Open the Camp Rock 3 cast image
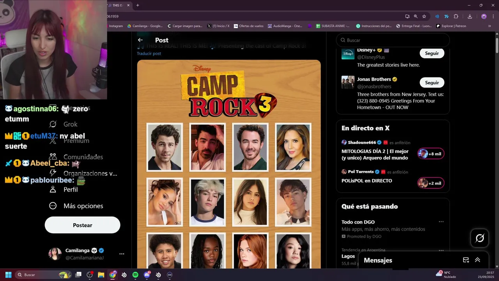Image resolution: width=499 pixels, height=281 pixels. pyautogui.click(x=229, y=164)
